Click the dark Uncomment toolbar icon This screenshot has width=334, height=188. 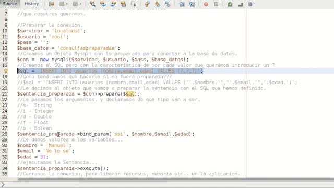click(240, 4)
